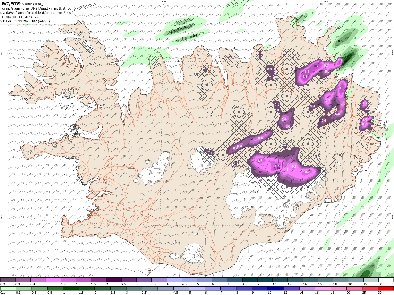Click the 1.2 snowfall value on the northeast coast
Screen dimensions: 394x295
click(x=340, y=61)
